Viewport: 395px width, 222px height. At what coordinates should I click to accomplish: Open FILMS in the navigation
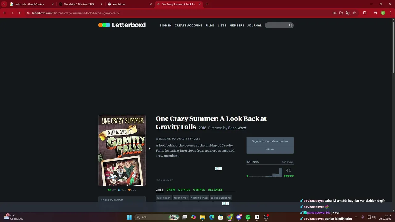click(210, 25)
